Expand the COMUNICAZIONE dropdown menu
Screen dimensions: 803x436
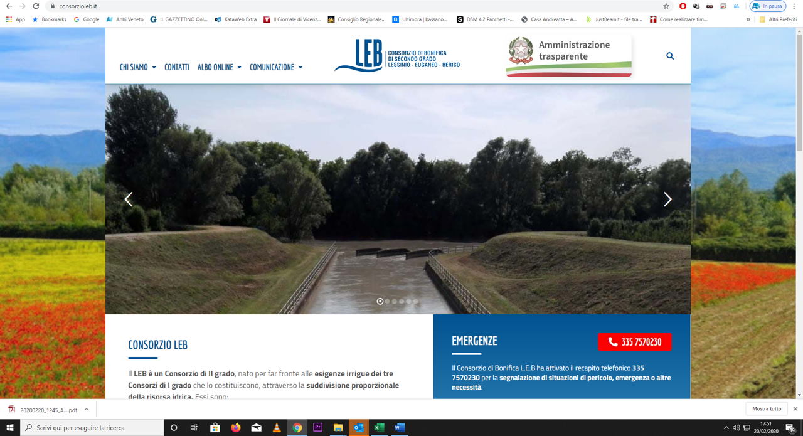(275, 67)
